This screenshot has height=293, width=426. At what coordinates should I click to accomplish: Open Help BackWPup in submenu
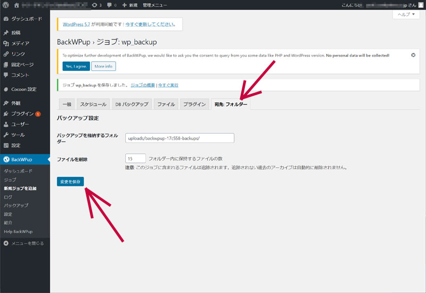pos(18,232)
